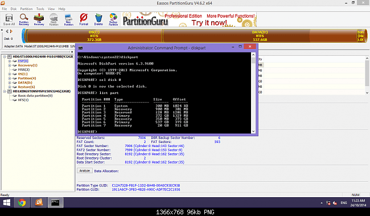This screenshot has width=370, height=216.
Task: Open the File menu
Action: [5, 9]
